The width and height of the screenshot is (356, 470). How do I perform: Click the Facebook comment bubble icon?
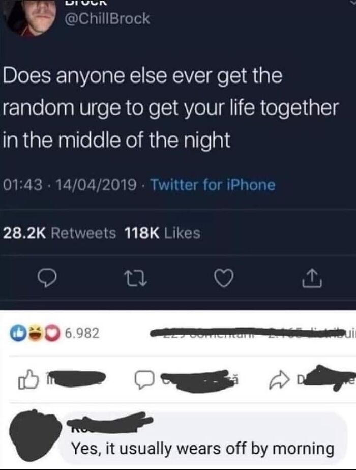pyautogui.click(x=145, y=380)
